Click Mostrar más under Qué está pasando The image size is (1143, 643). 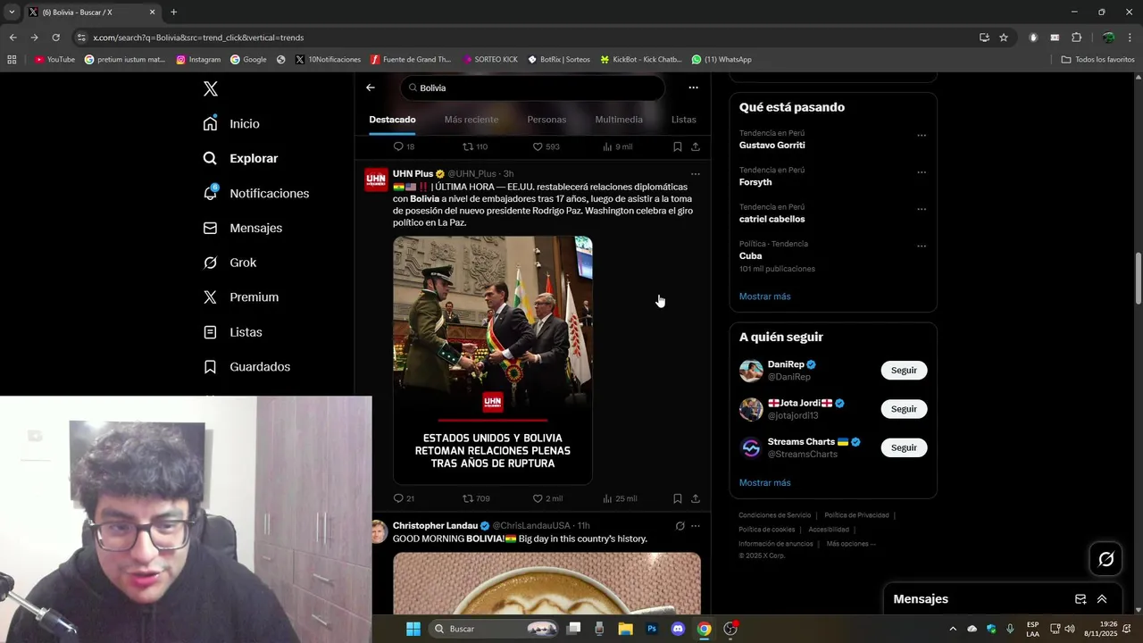764,296
